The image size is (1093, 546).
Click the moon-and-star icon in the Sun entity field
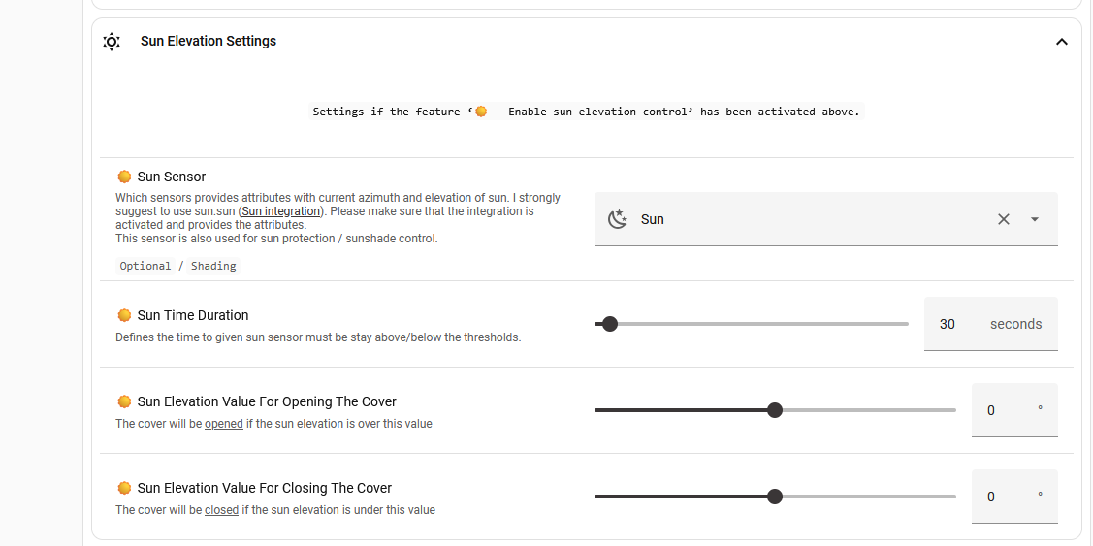pos(617,219)
